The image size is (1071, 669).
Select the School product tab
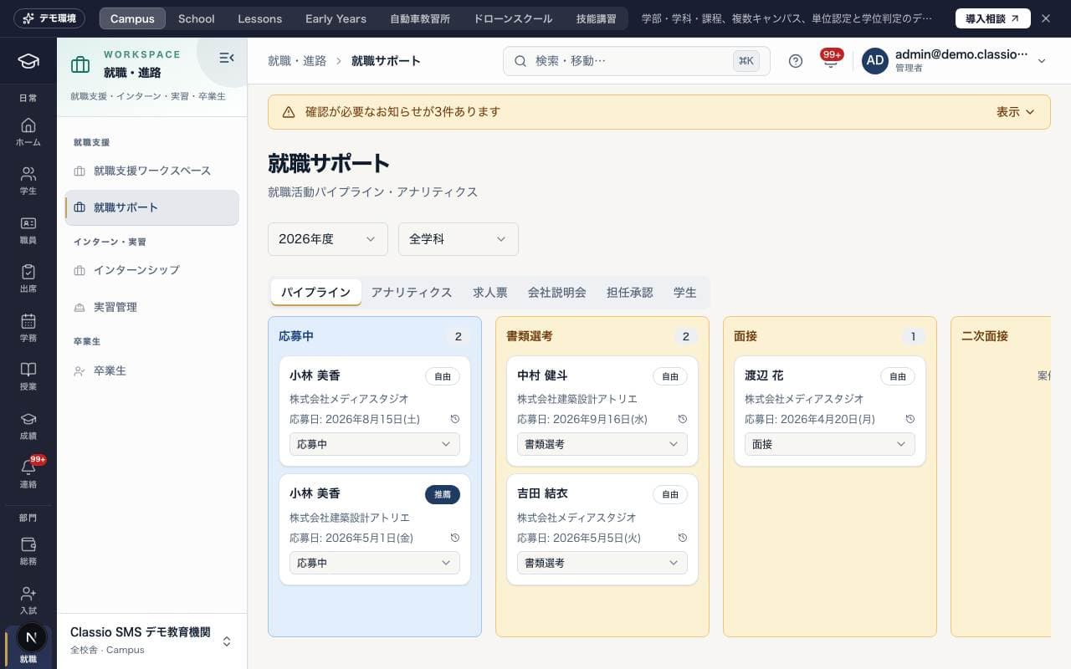point(197,18)
